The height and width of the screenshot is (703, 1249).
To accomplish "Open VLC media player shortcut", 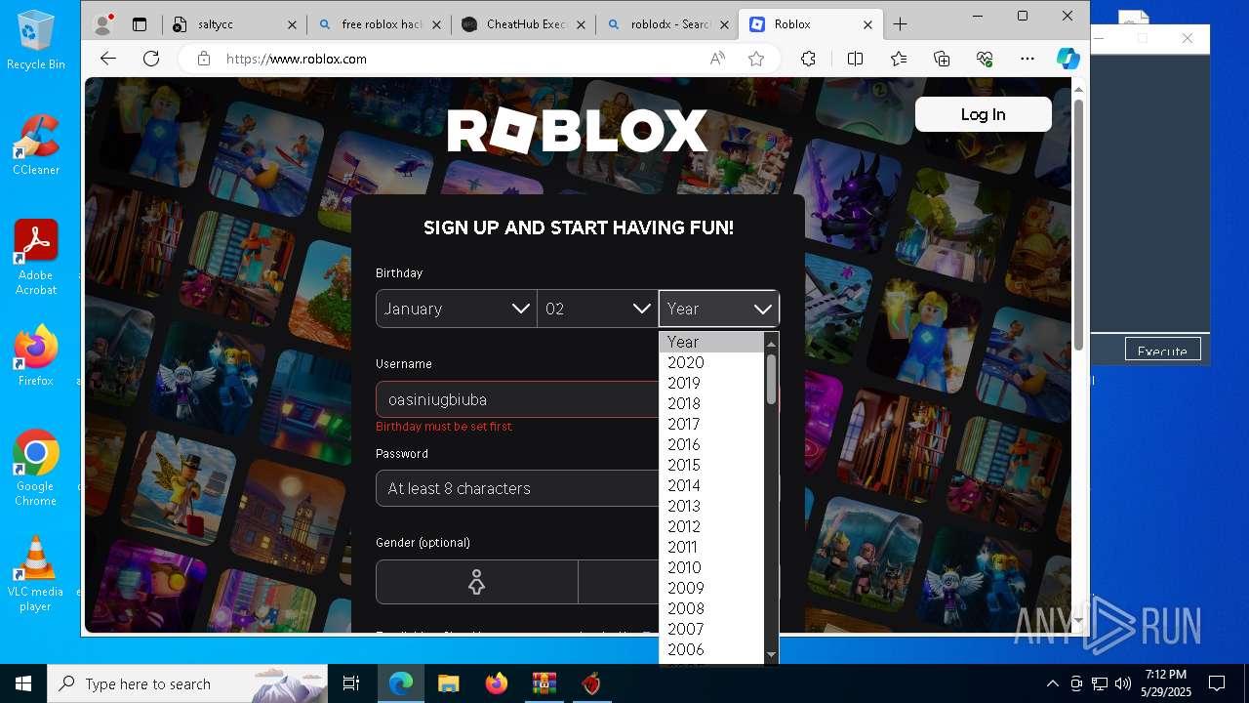I will [36, 573].
